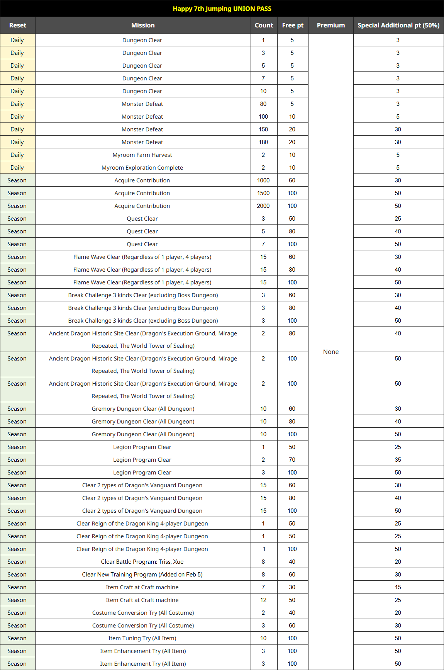Click free pt '40' for Clear Battle Program
The width and height of the screenshot is (444, 670).
[x=292, y=562]
